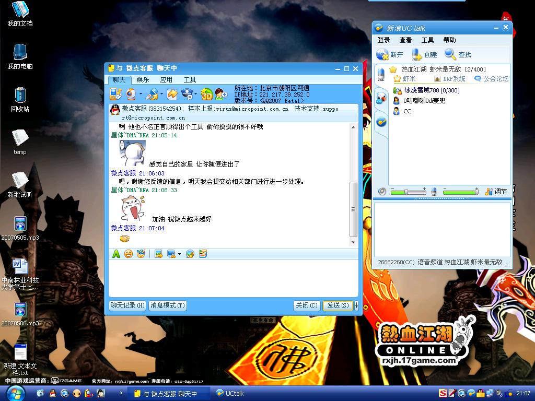Open the send options arrow beside 发送

pyautogui.click(x=356, y=305)
